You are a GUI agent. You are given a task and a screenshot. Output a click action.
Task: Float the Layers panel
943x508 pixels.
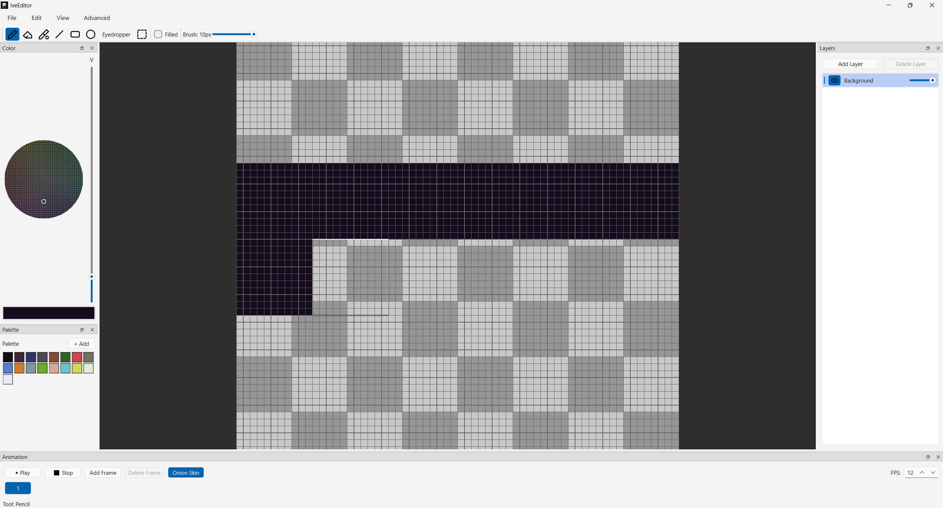coord(928,48)
